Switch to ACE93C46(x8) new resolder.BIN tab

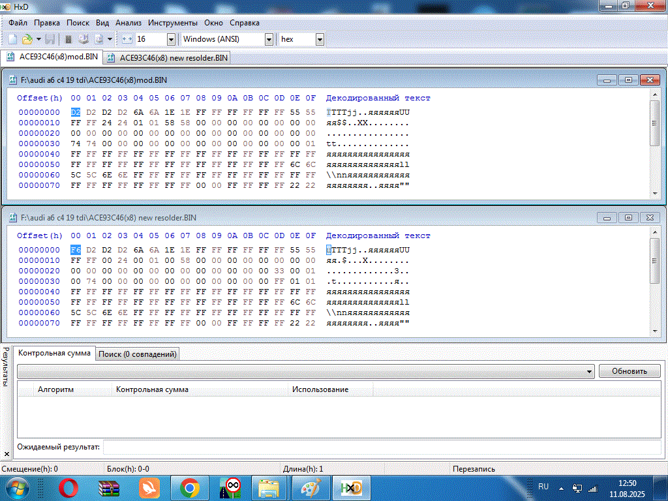point(168,57)
